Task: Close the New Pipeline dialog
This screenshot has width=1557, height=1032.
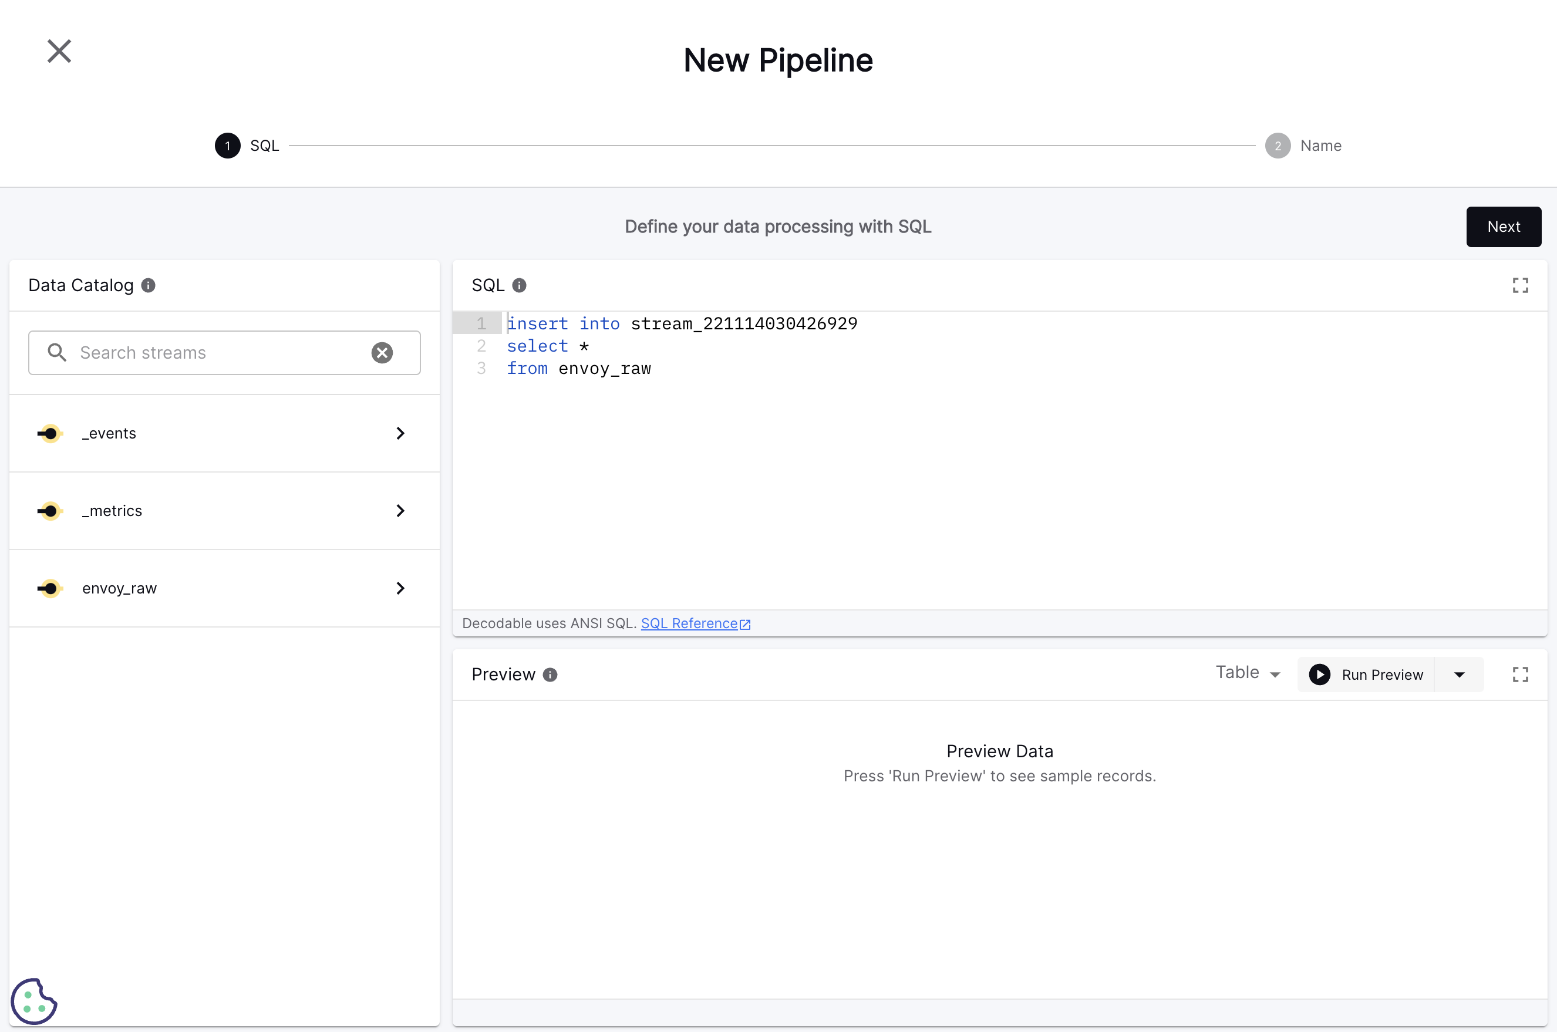Action: [59, 51]
